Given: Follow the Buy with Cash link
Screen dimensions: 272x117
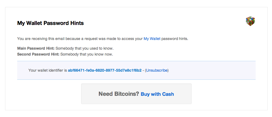Looking at the screenshot, I should [157, 94].
